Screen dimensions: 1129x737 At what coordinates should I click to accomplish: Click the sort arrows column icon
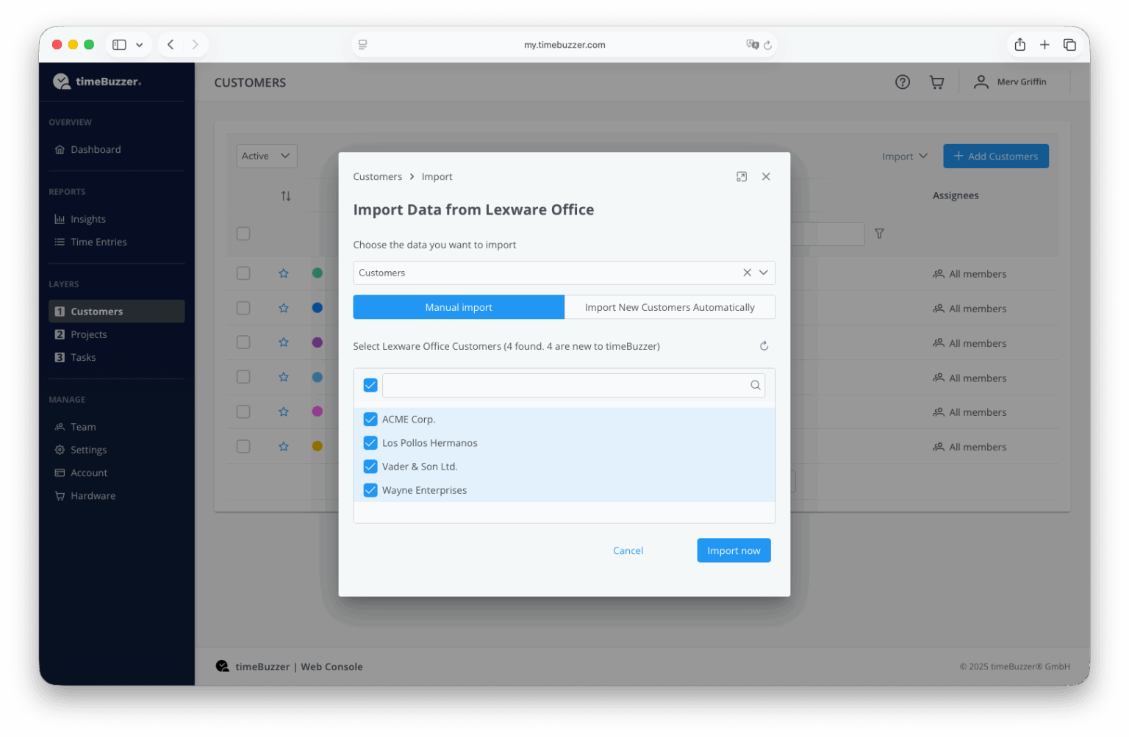(286, 196)
